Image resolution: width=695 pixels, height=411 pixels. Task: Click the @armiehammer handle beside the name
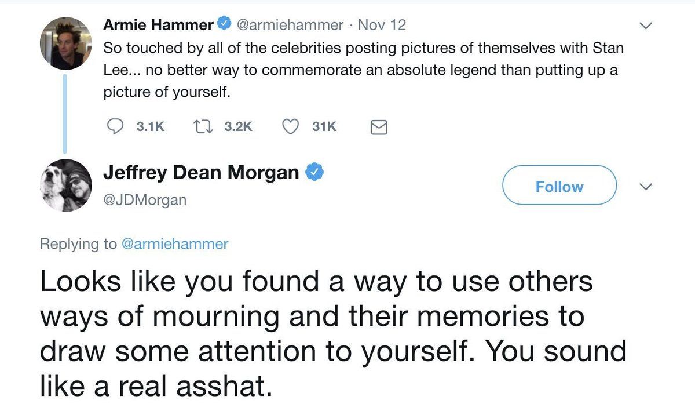coord(290,25)
